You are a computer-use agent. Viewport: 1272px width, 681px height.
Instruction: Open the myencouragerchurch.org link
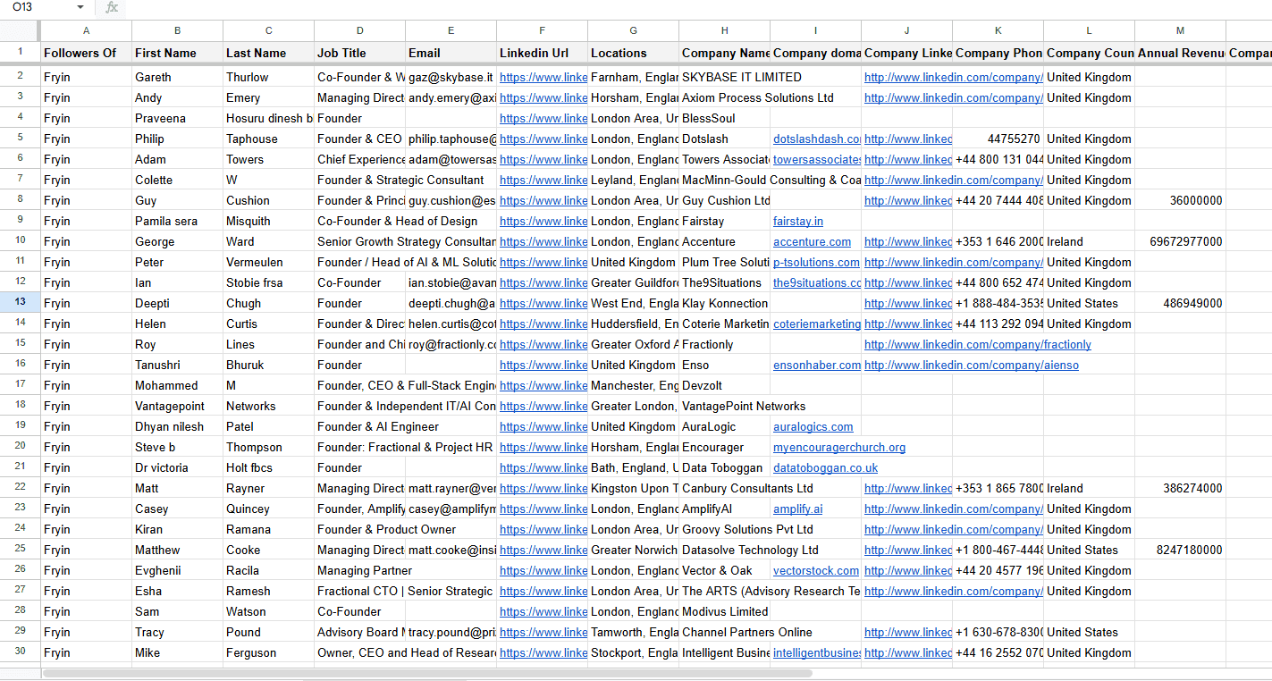tap(839, 447)
